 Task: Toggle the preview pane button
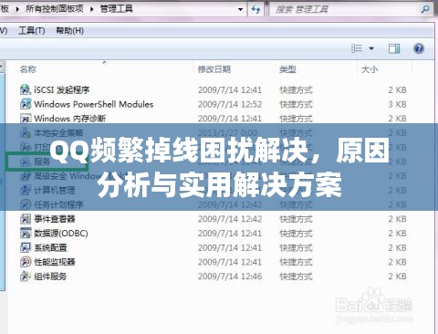coord(394,48)
